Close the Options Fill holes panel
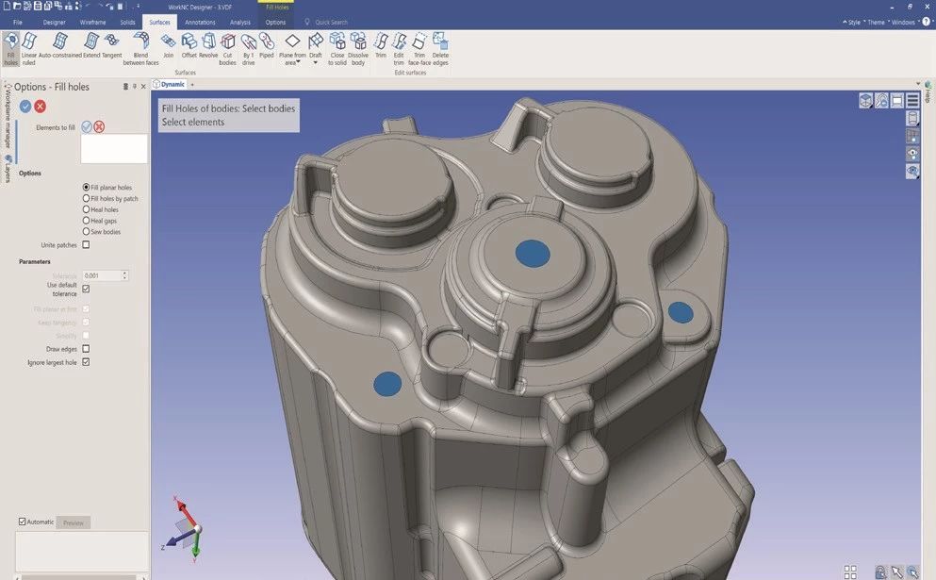936x580 pixels. [x=143, y=87]
